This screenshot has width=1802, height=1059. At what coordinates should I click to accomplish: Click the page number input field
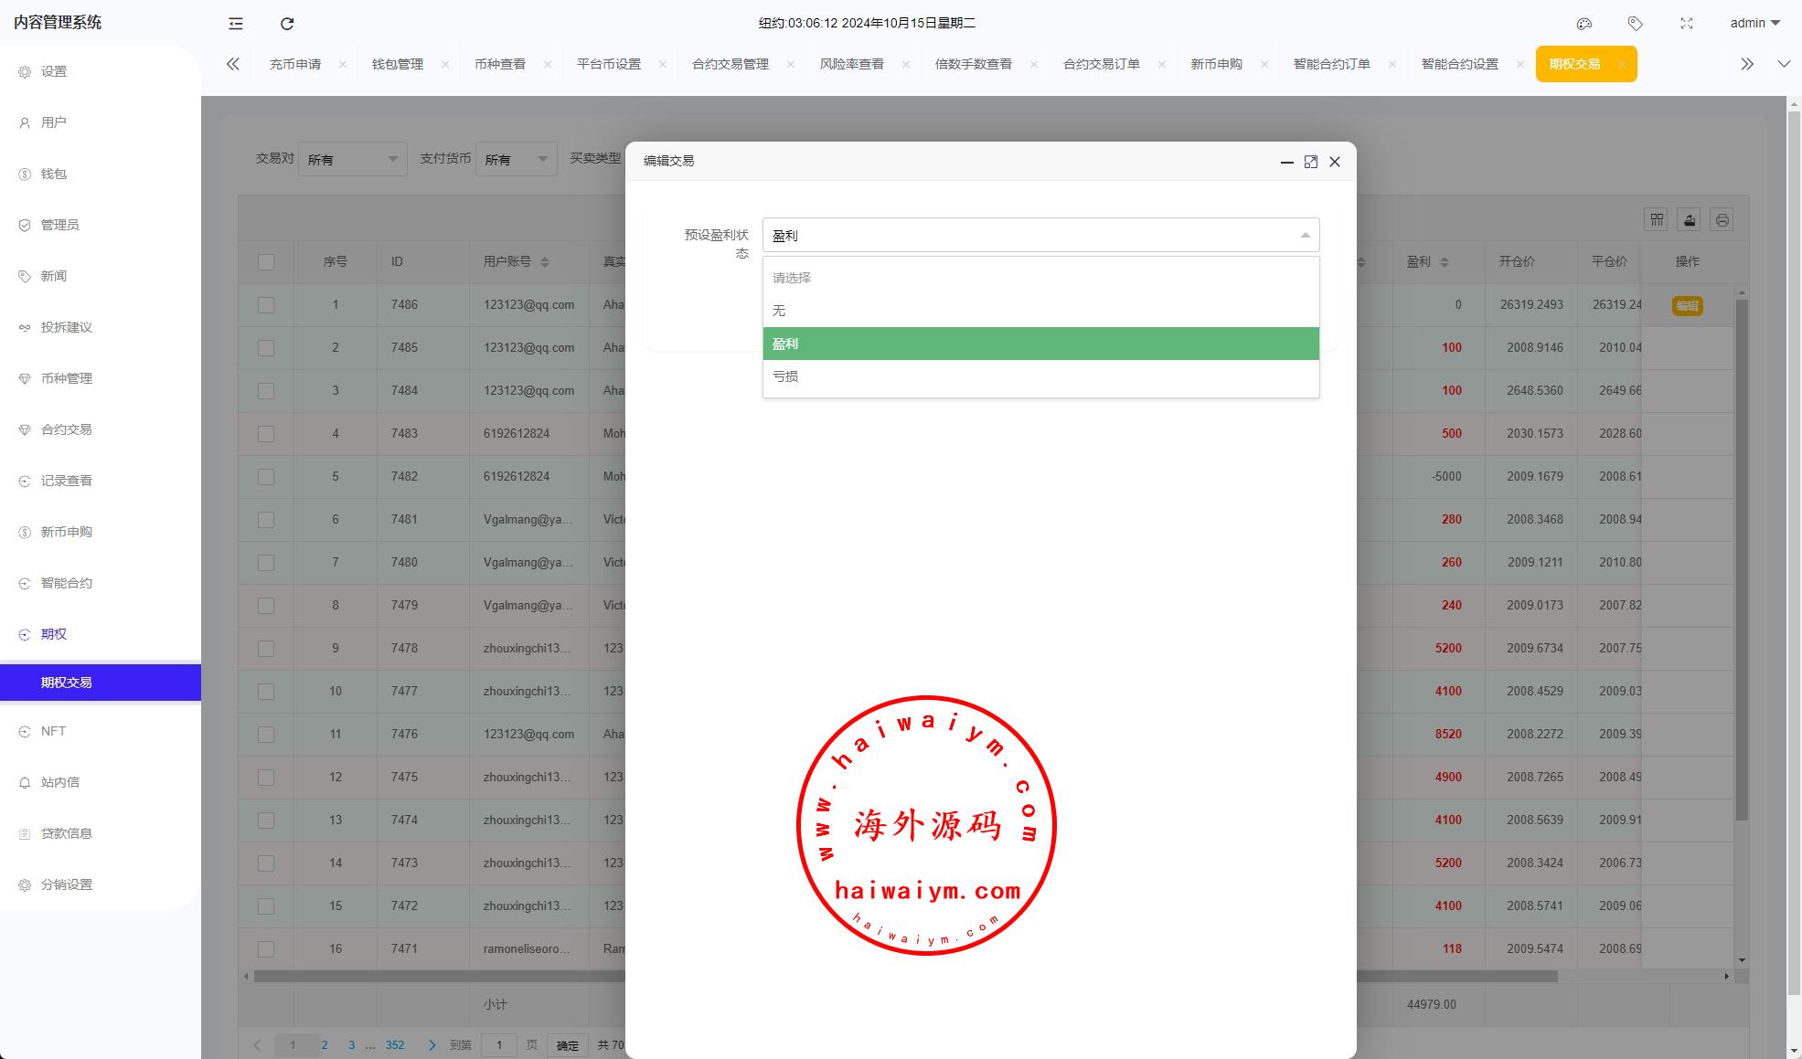tap(499, 1045)
